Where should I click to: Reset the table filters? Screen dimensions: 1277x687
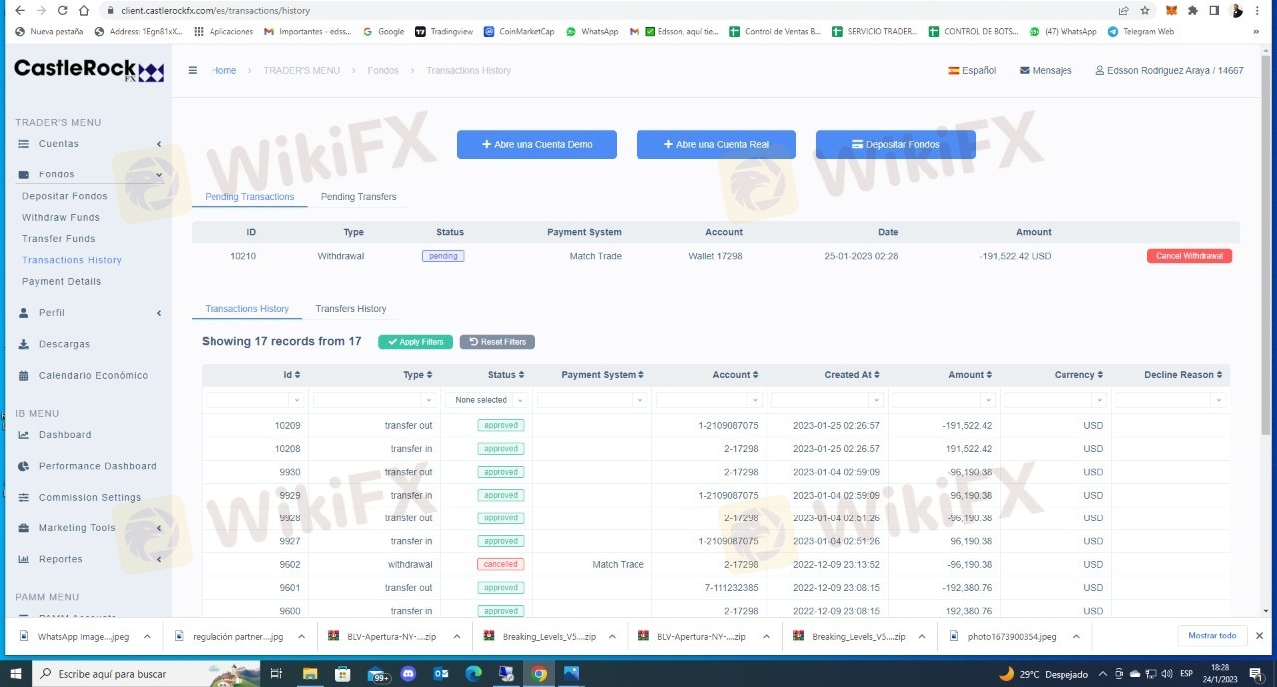tap(497, 342)
